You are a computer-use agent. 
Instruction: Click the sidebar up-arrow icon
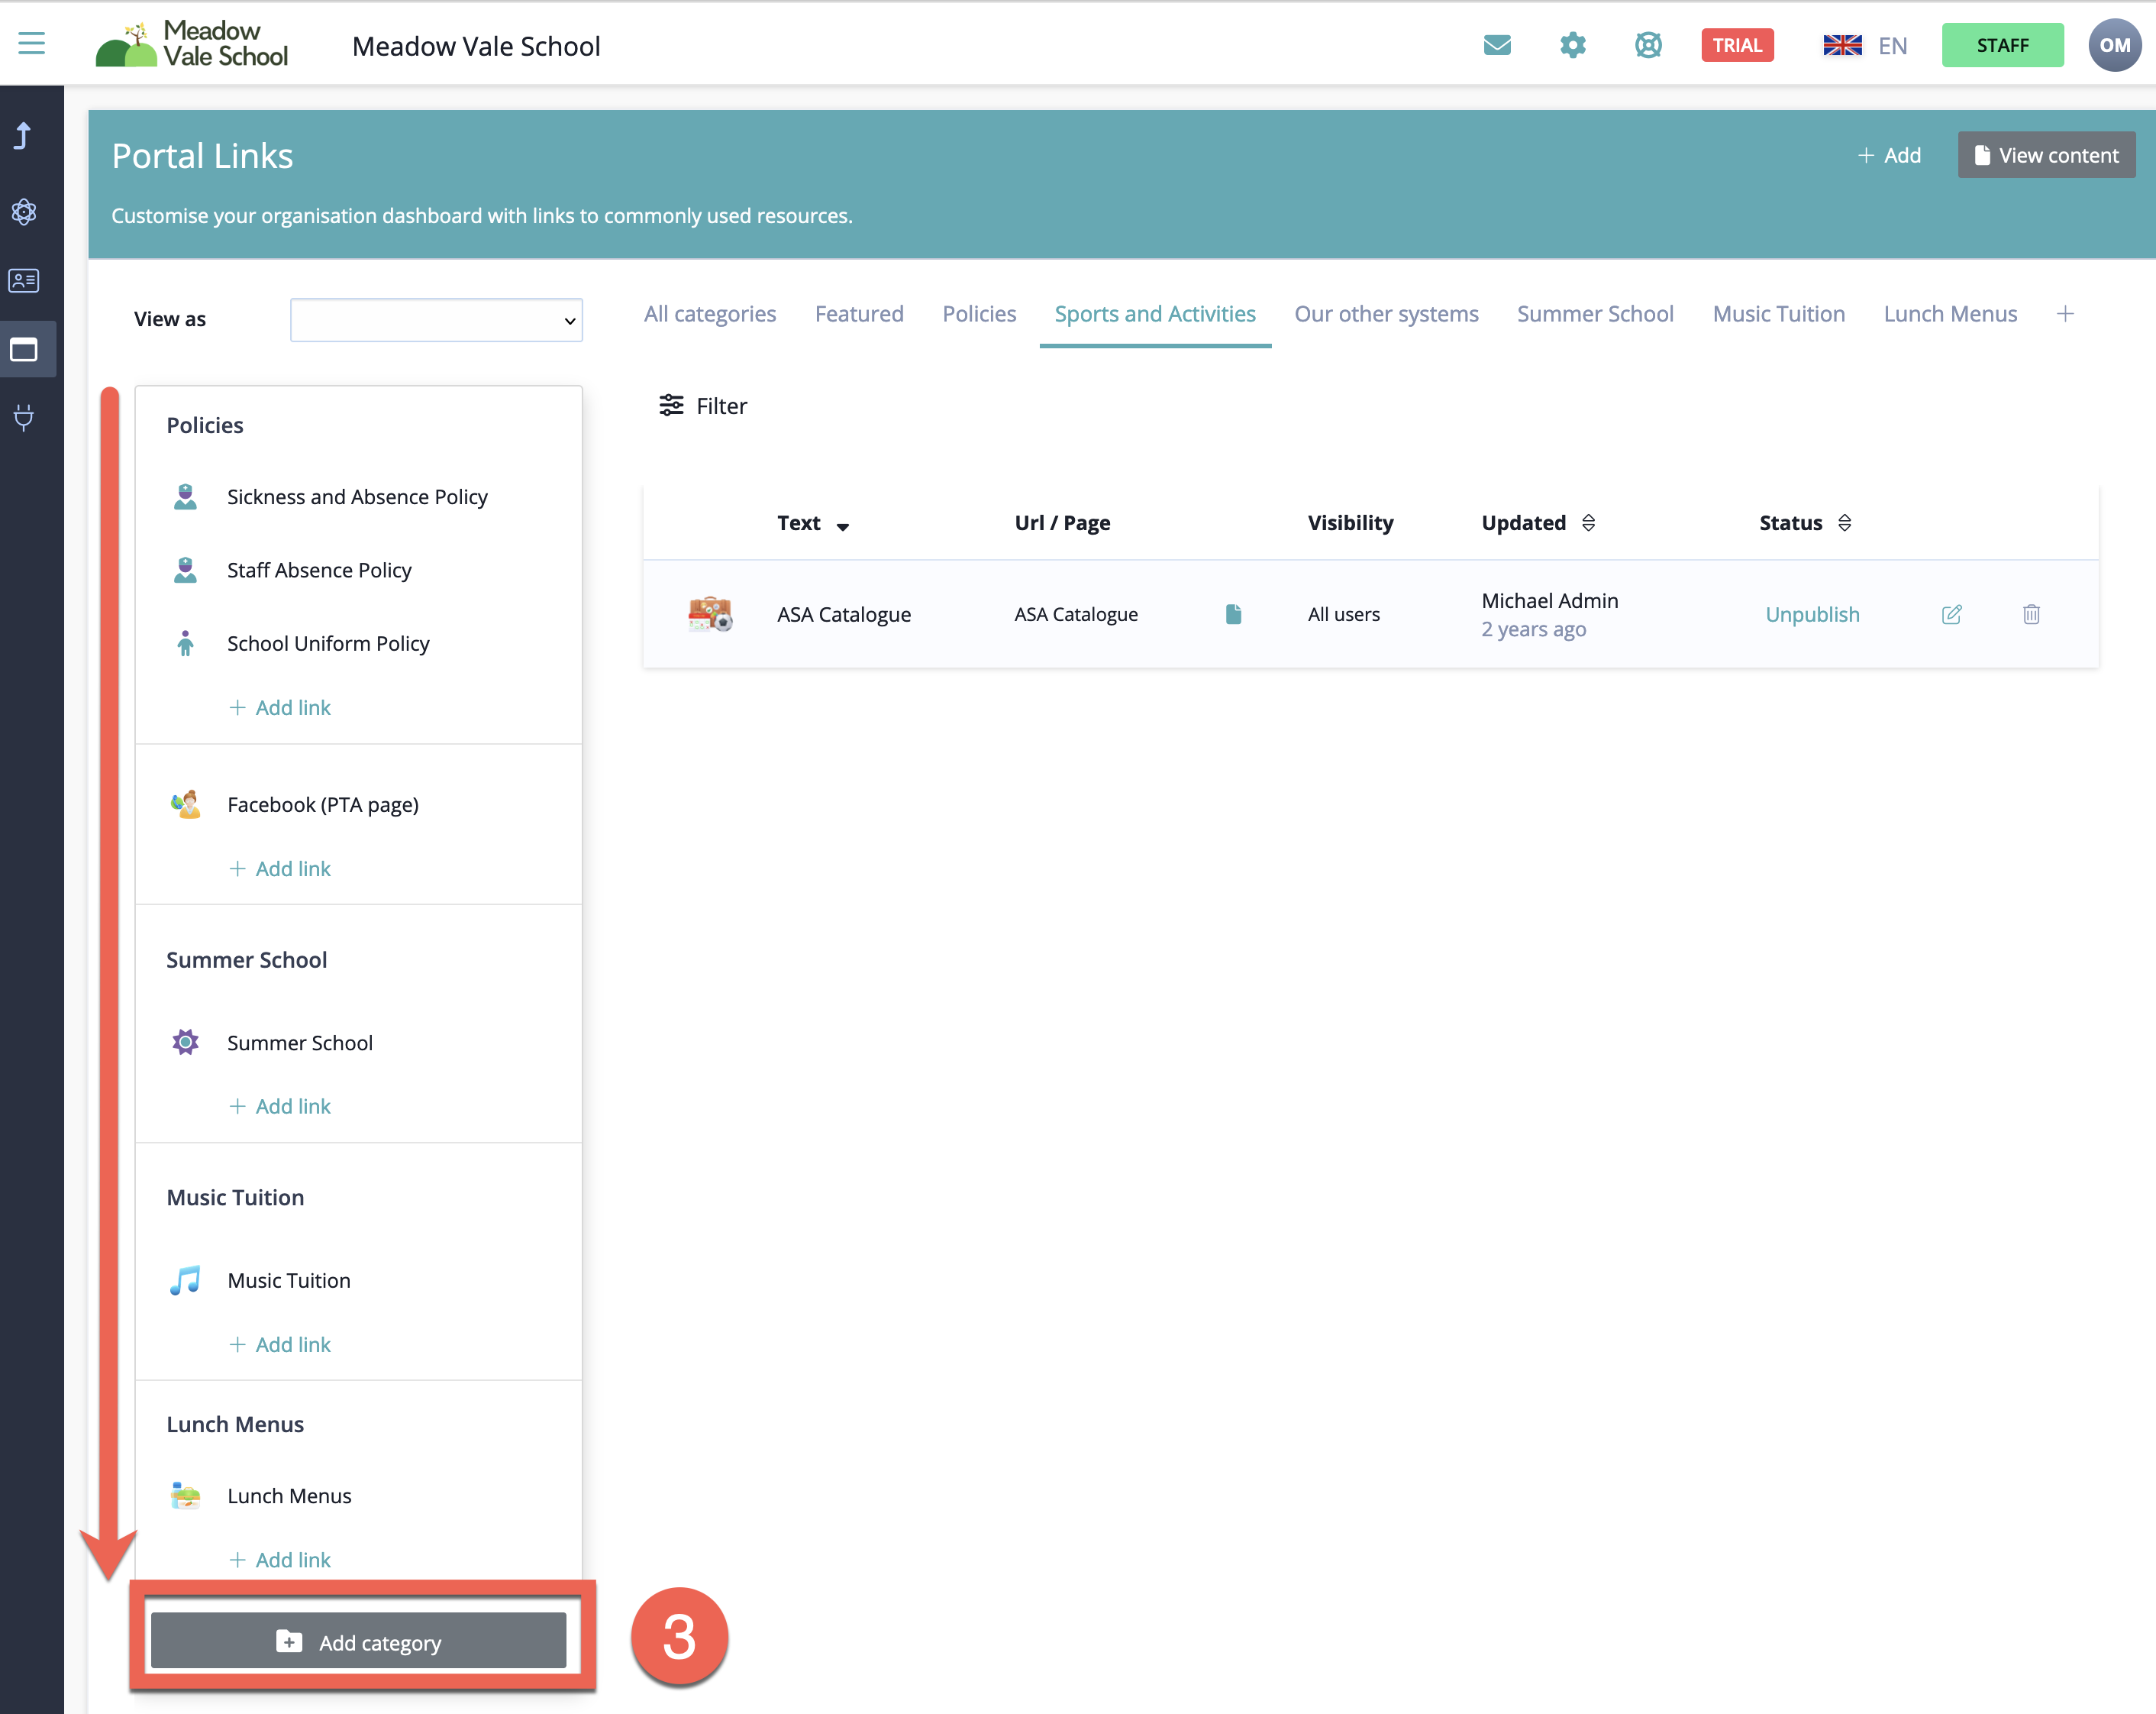click(x=23, y=136)
